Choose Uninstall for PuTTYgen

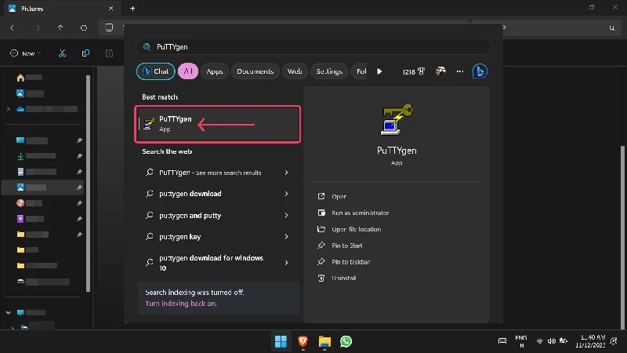click(343, 278)
